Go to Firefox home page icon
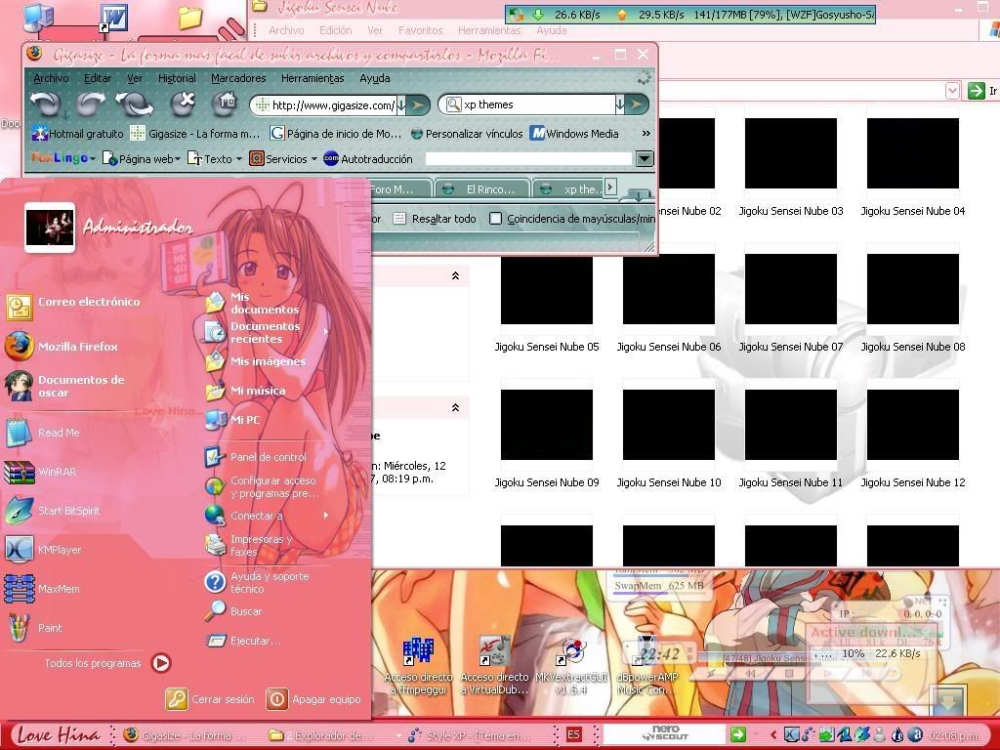The height and width of the screenshot is (750, 1000). click(x=225, y=104)
